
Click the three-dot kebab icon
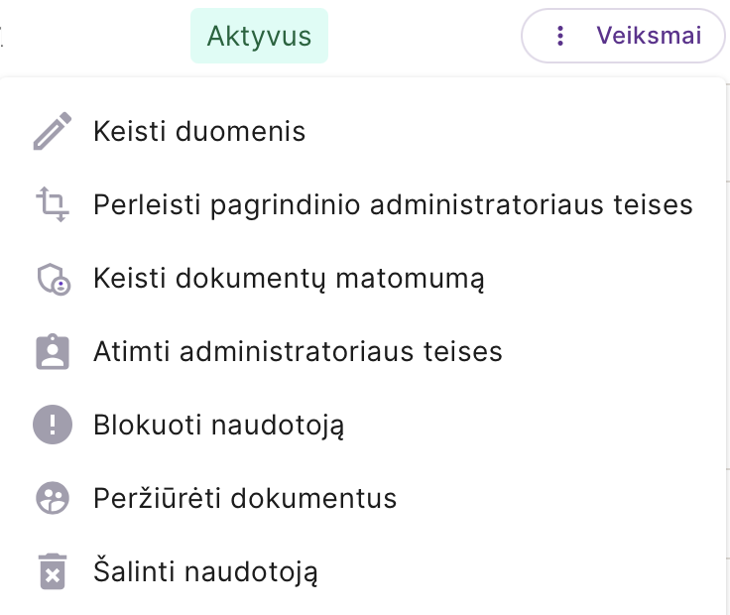[560, 36]
